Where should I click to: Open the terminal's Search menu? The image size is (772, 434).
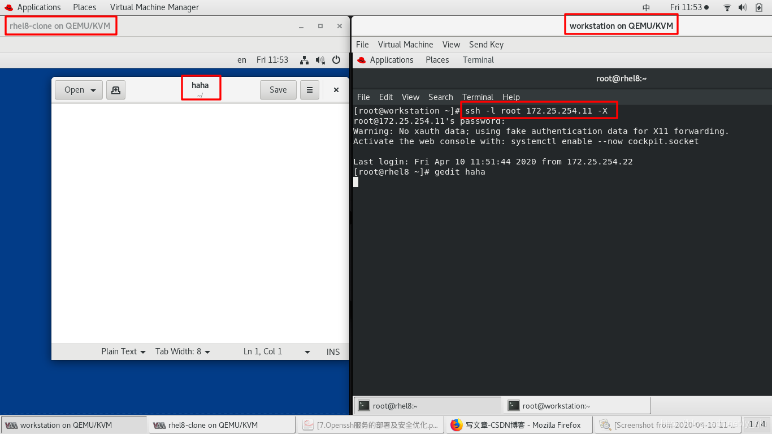(x=440, y=97)
